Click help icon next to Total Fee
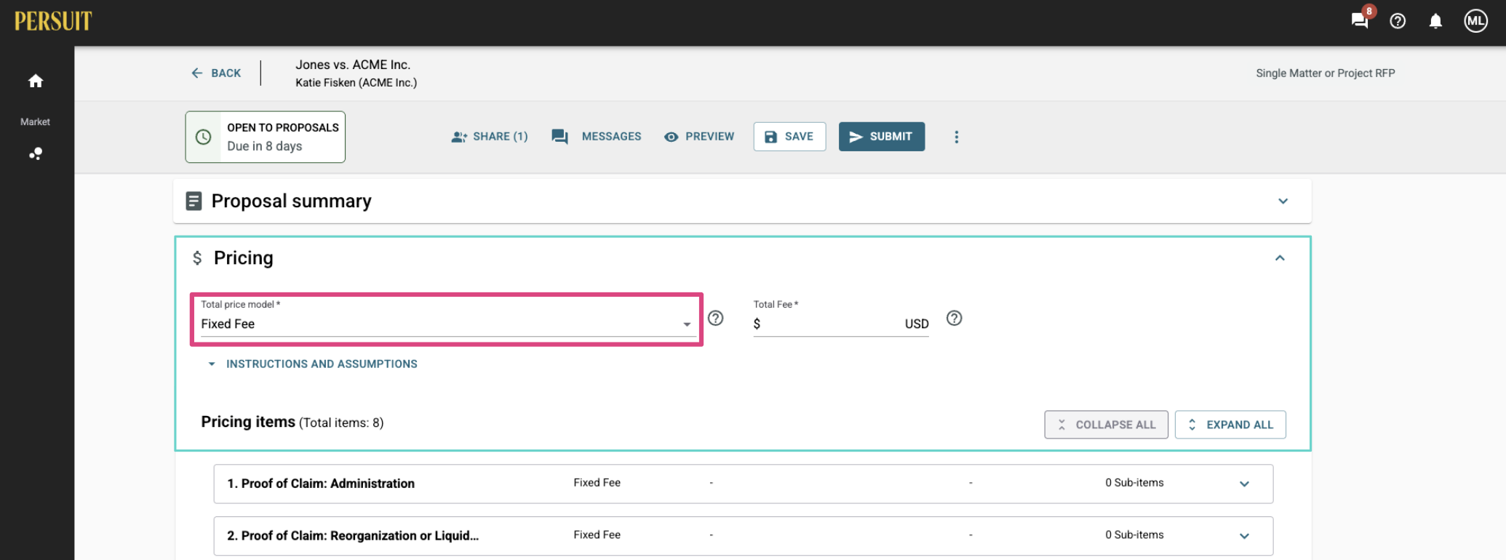Viewport: 1506px width, 560px height. coord(955,319)
